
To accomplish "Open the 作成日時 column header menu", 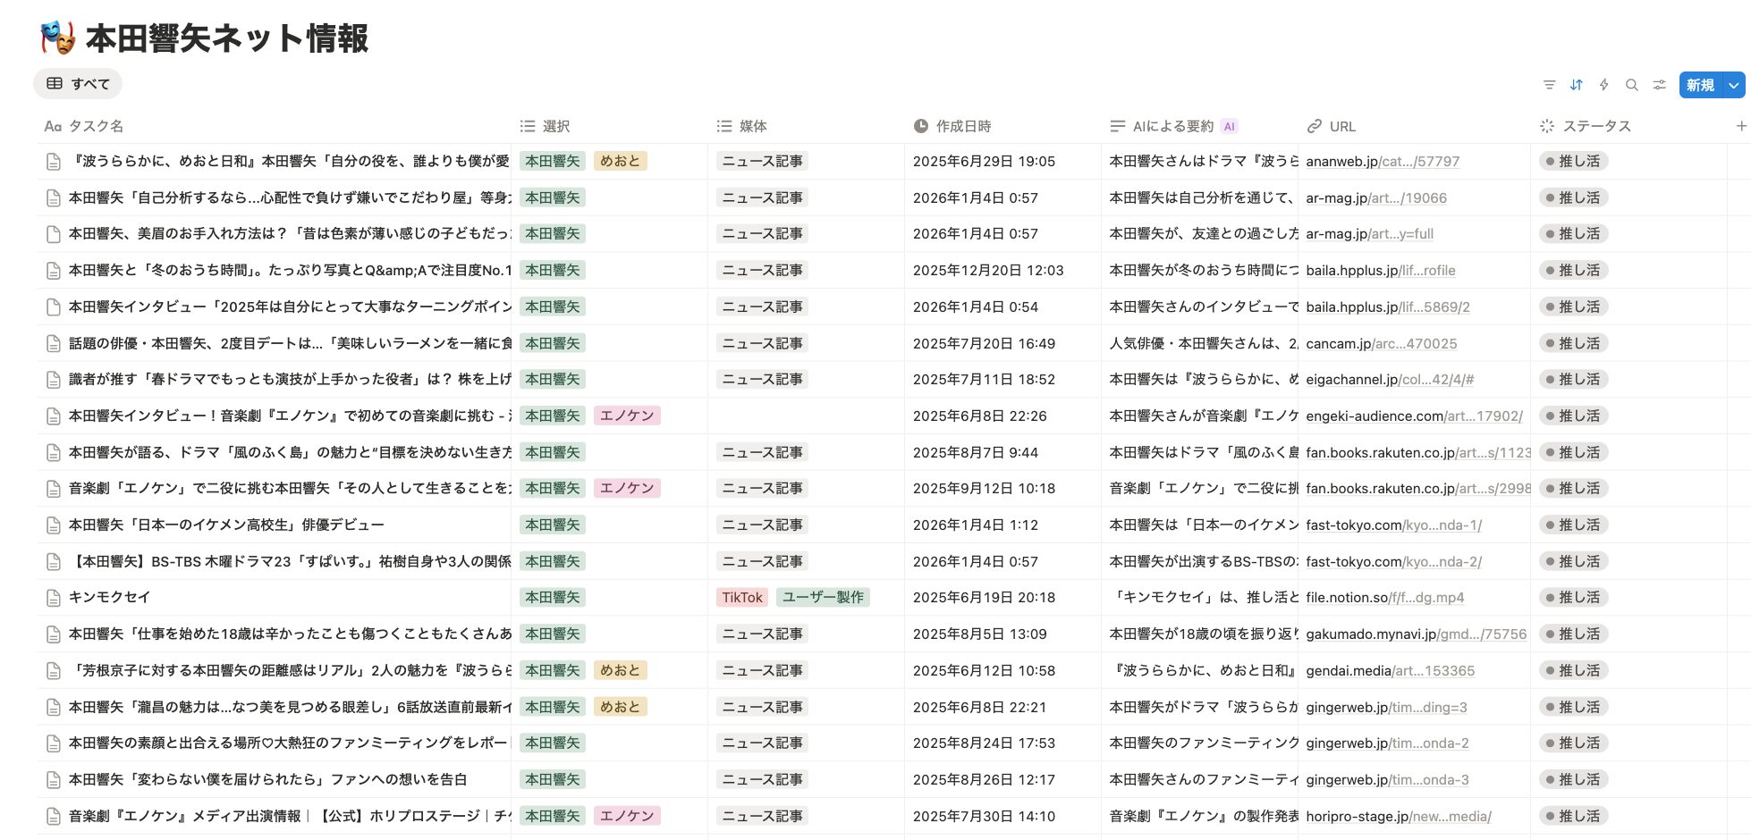I will click(x=962, y=126).
